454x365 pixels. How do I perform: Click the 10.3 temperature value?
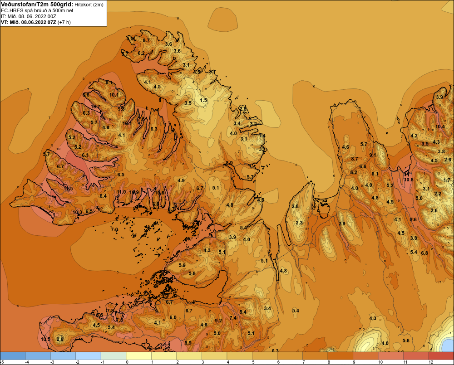tap(77, 212)
